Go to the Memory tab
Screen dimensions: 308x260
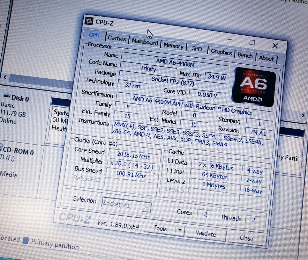[173, 46]
